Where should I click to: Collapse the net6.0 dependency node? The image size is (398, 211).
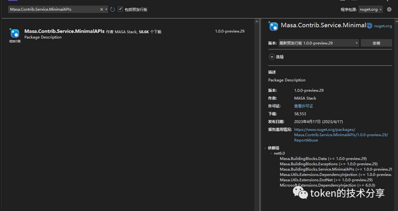(271, 153)
